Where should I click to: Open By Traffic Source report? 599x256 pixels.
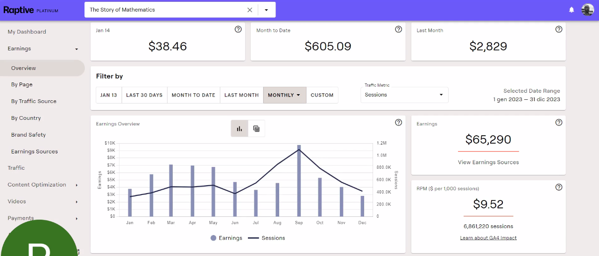coord(34,101)
